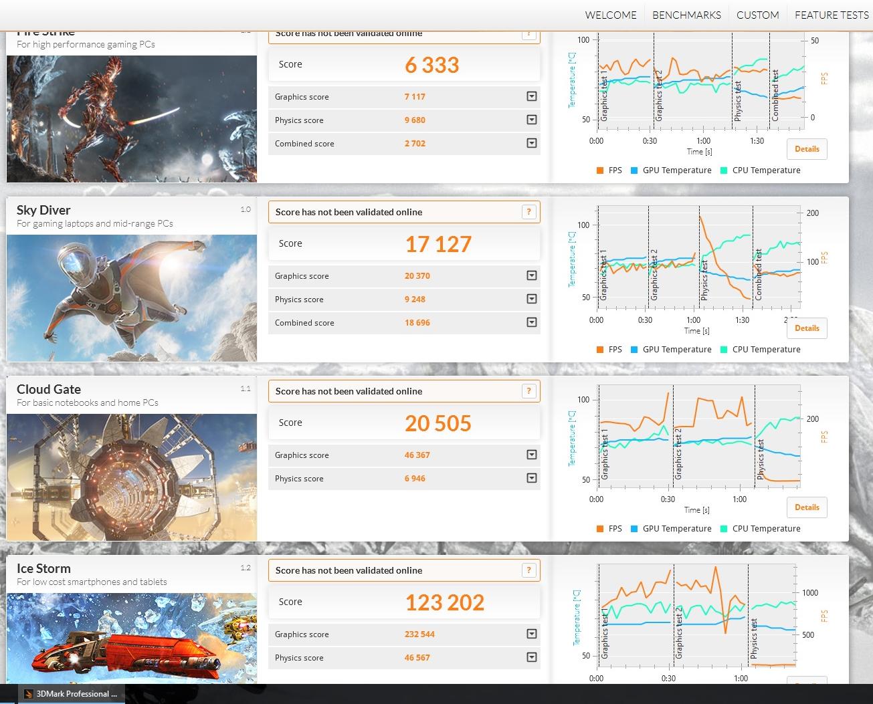Expand Sky Diver Combined score details
This screenshot has width=873, height=704.
tap(532, 322)
